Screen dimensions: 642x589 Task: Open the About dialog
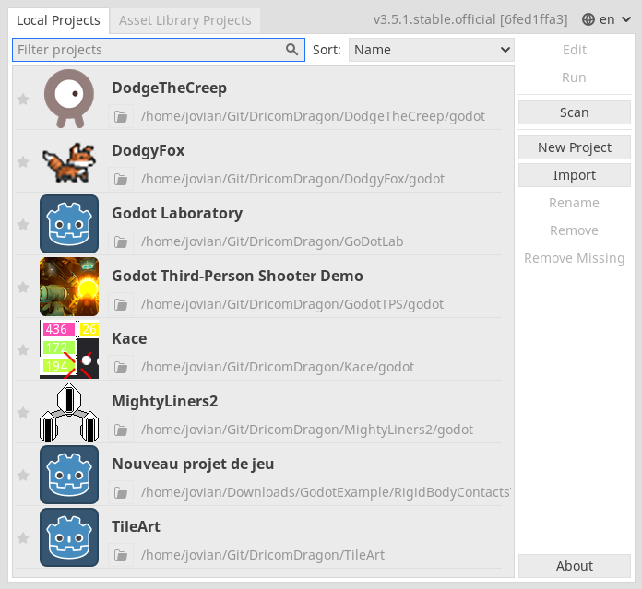(x=574, y=566)
